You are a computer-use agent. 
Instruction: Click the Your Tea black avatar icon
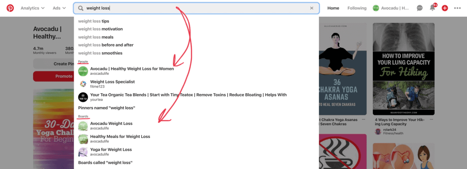tap(83, 97)
